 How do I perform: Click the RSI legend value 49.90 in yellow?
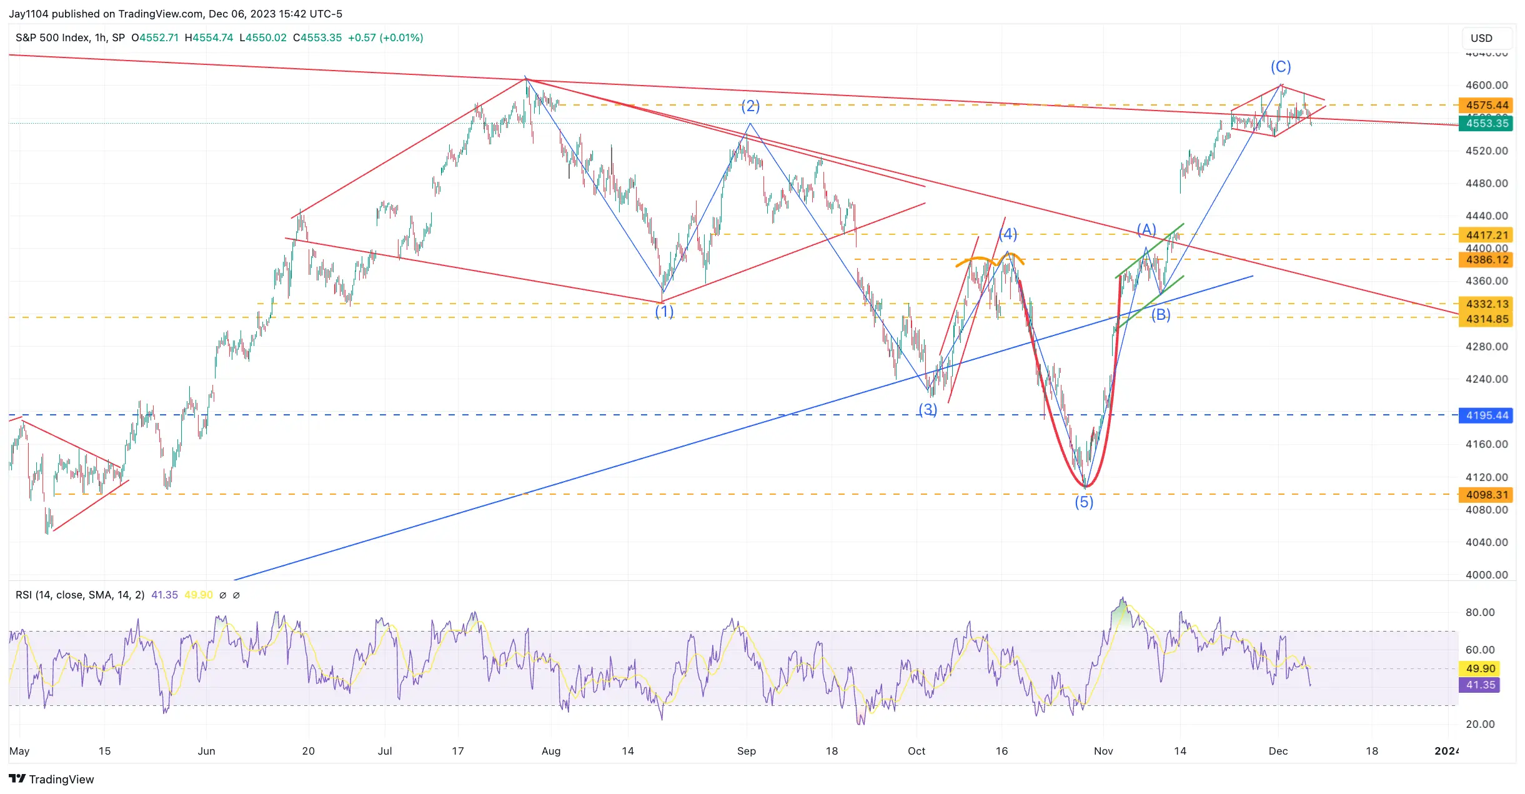pyautogui.click(x=199, y=595)
